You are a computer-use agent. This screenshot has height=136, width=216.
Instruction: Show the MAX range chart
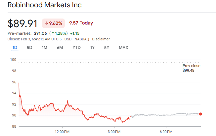click(123, 47)
